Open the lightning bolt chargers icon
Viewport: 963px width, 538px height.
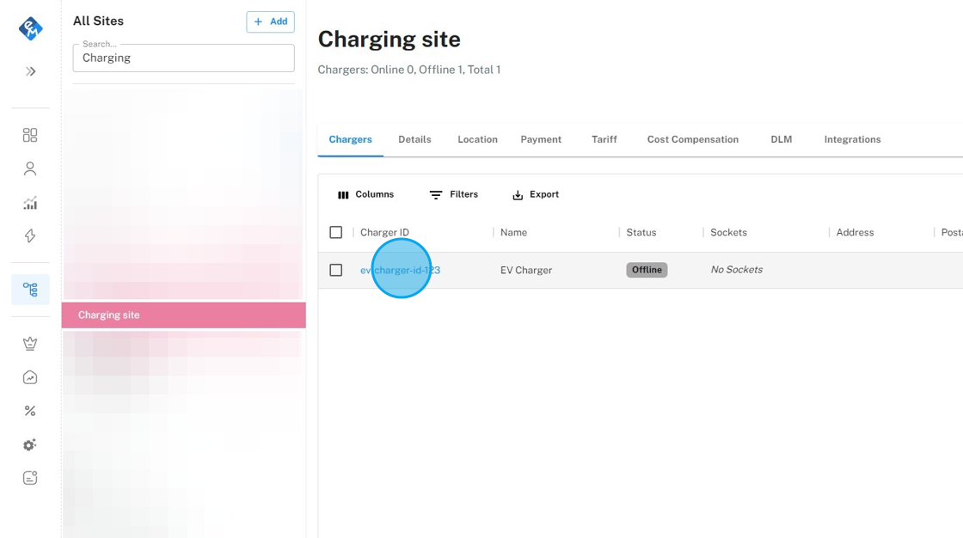click(x=30, y=236)
